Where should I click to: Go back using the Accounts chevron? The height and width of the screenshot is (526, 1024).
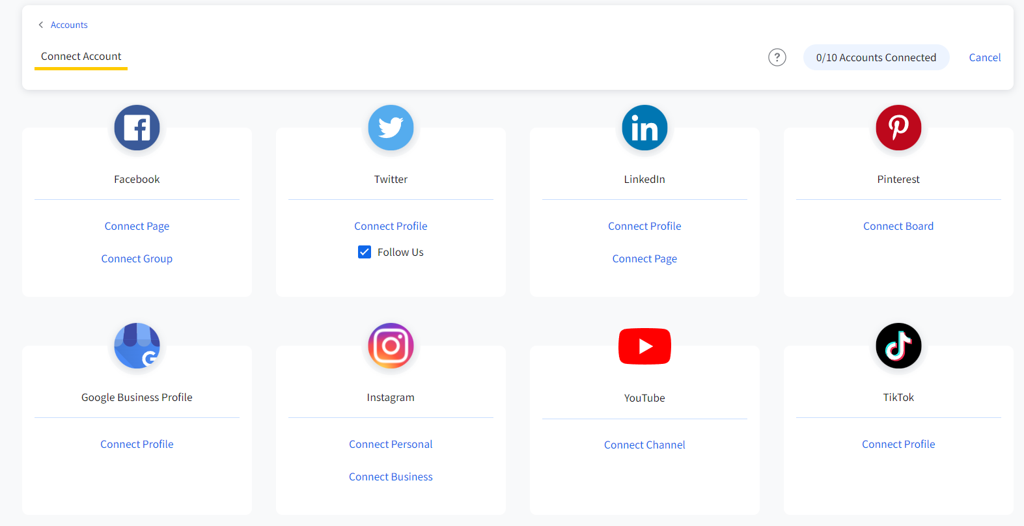[41, 25]
